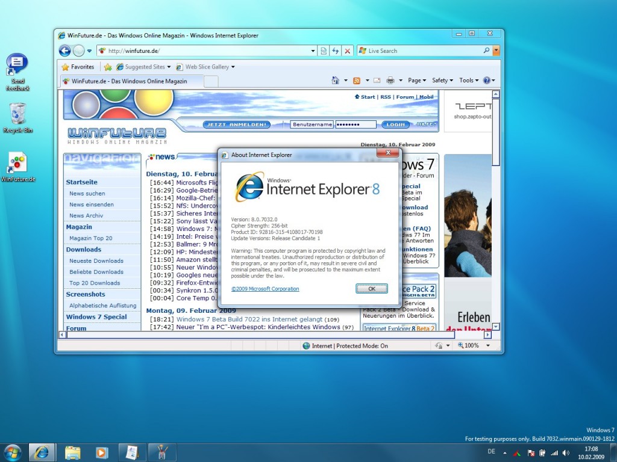Open the Windows 7 Special sidebar link
Image resolution: width=617 pixels, height=462 pixels.
tap(96, 316)
